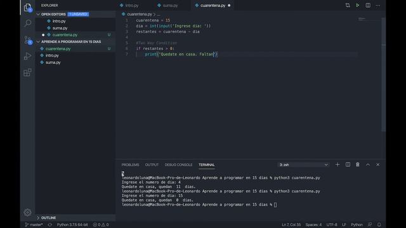Screen dimensions: 406x228
Task: Click the 'if restantes > 0:' code line
Action: pos(155,48)
